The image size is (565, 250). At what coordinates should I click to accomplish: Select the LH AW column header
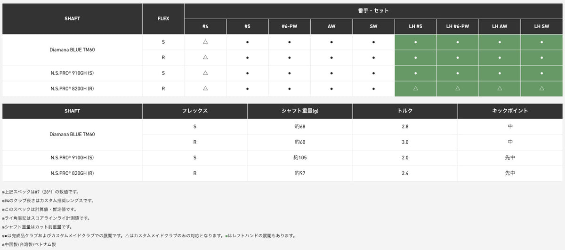[x=500, y=27]
